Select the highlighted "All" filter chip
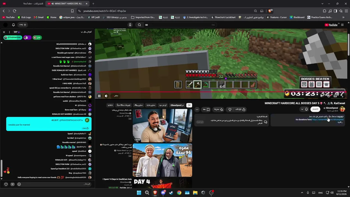Image resolution: width=350 pixels, height=197 pixels. click(x=189, y=105)
